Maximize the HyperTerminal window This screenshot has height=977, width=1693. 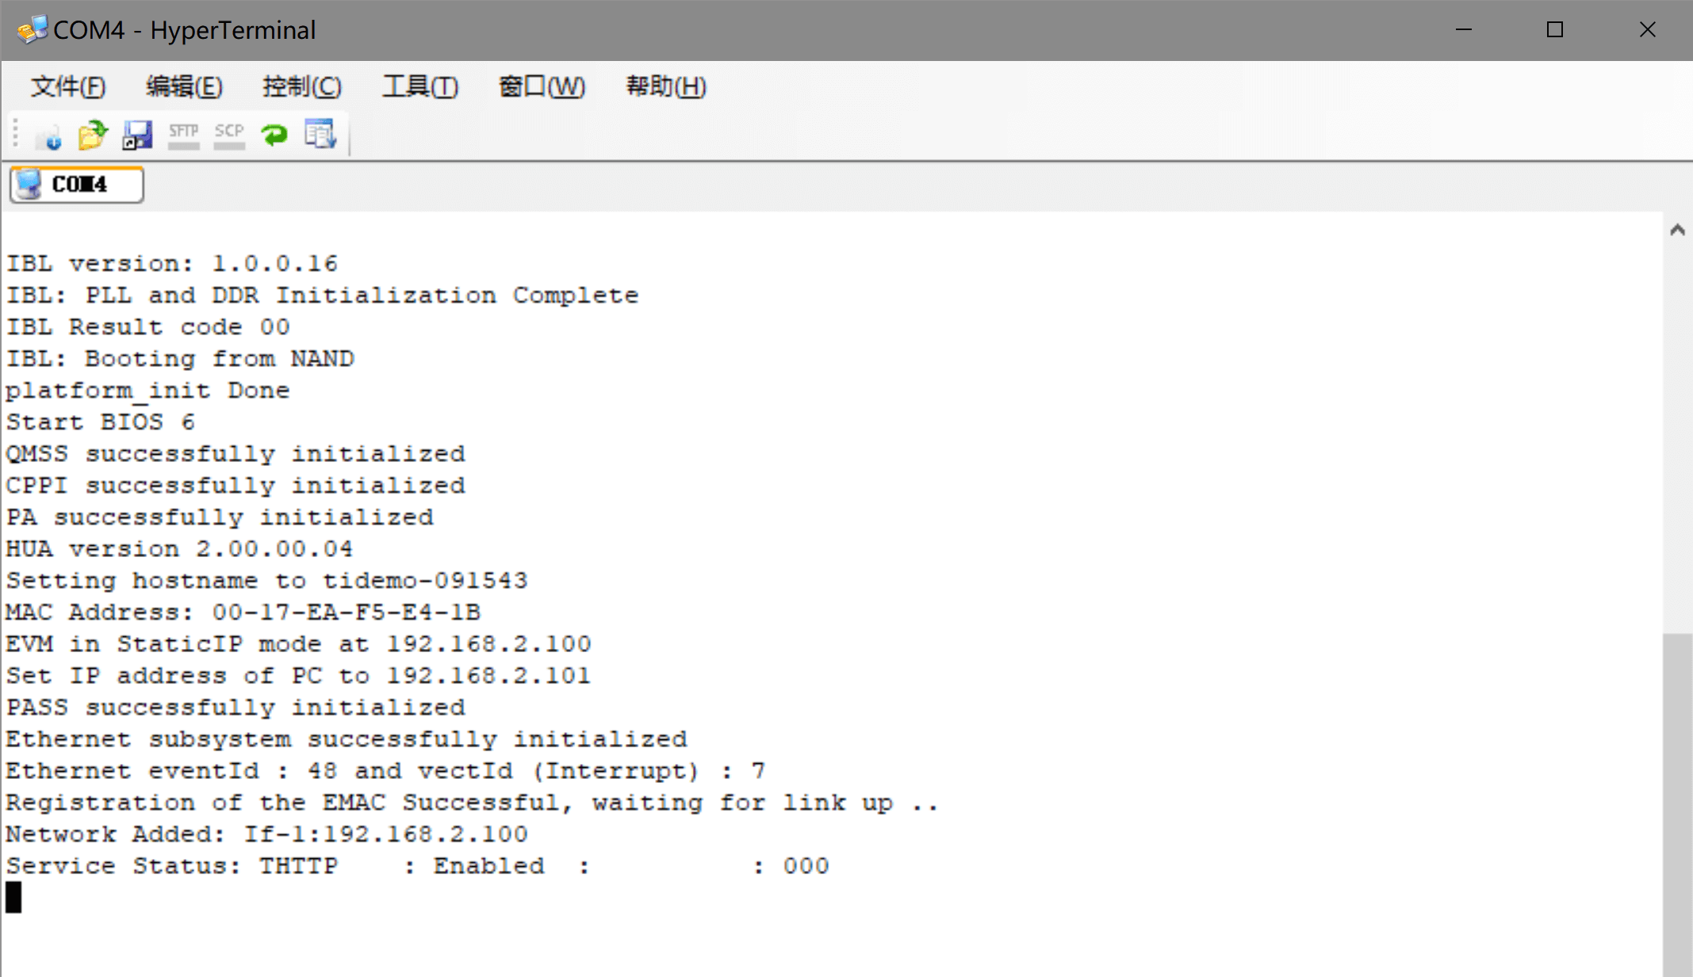pos(1555,30)
